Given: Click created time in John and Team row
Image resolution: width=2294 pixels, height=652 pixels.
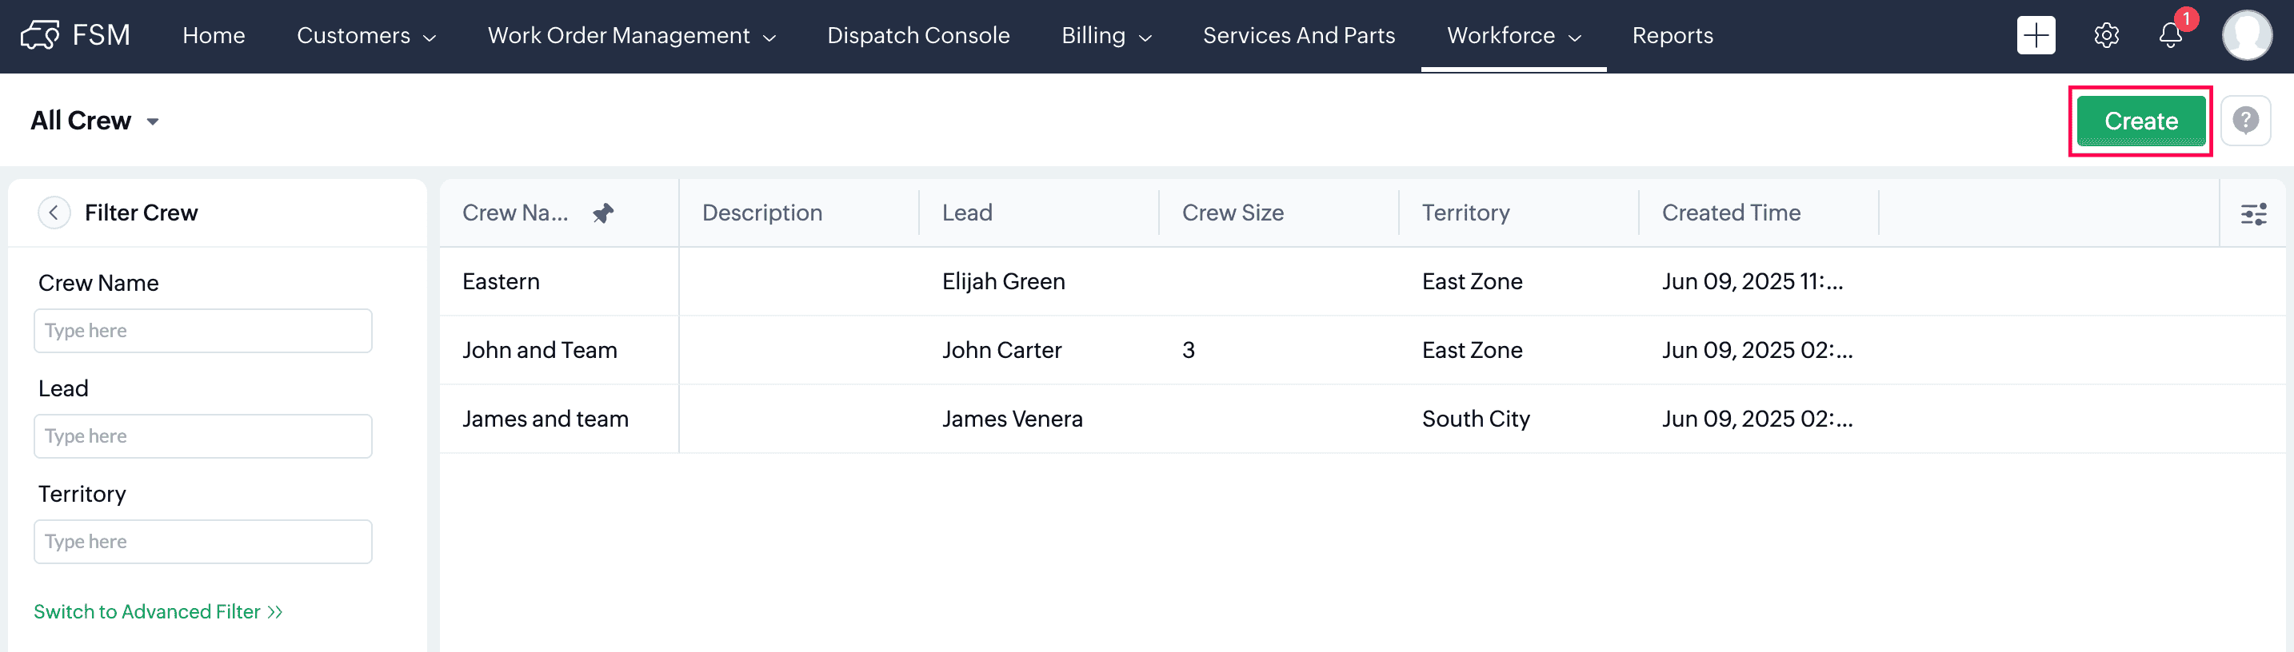Looking at the screenshot, I should coord(1757,351).
